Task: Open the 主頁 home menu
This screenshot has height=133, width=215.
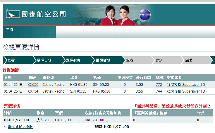Action: click(10, 30)
